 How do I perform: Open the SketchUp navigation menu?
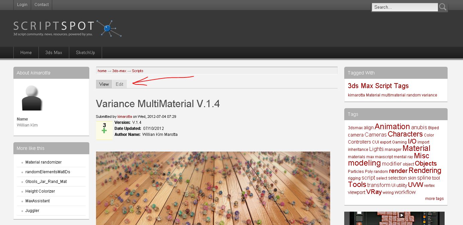pyautogui.click(x=85, y=52)
